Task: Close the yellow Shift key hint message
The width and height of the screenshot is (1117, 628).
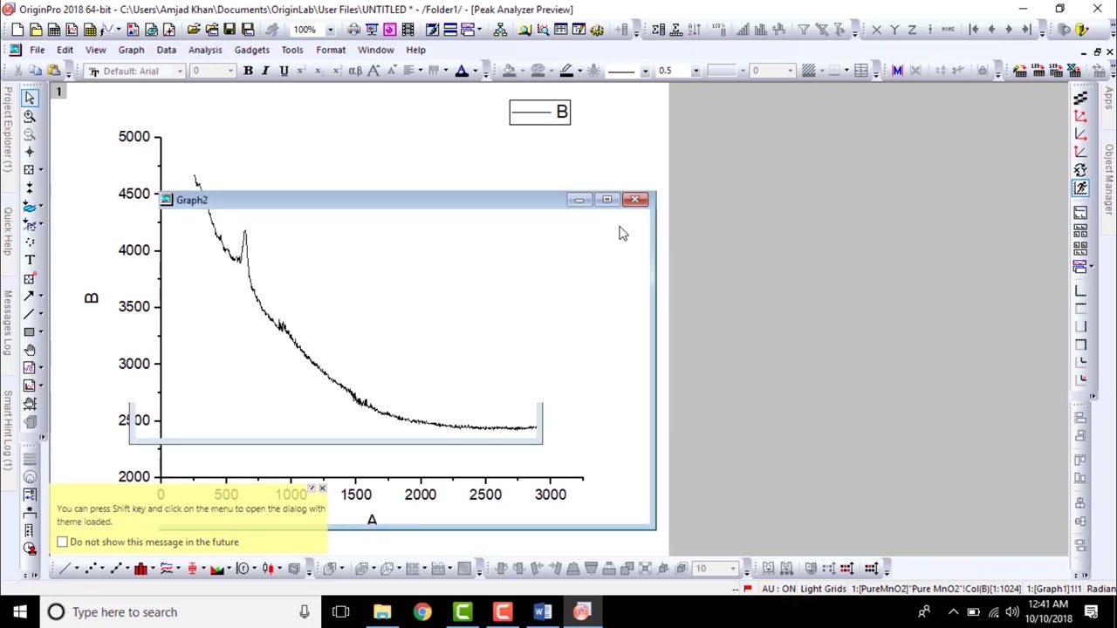Action: (x=322, y=488)
